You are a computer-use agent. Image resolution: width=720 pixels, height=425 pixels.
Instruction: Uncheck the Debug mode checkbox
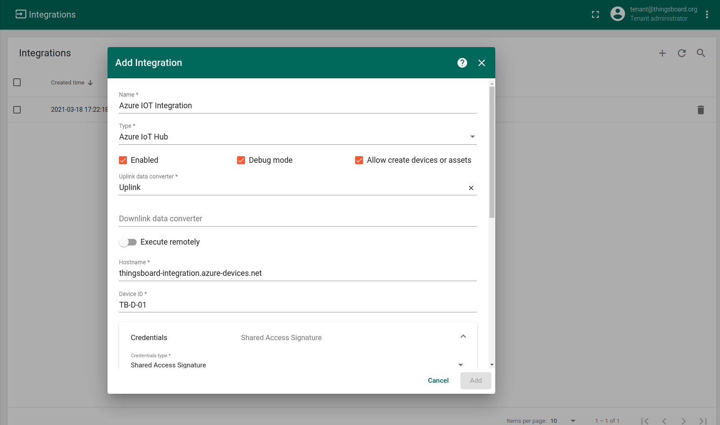[241, 160]
